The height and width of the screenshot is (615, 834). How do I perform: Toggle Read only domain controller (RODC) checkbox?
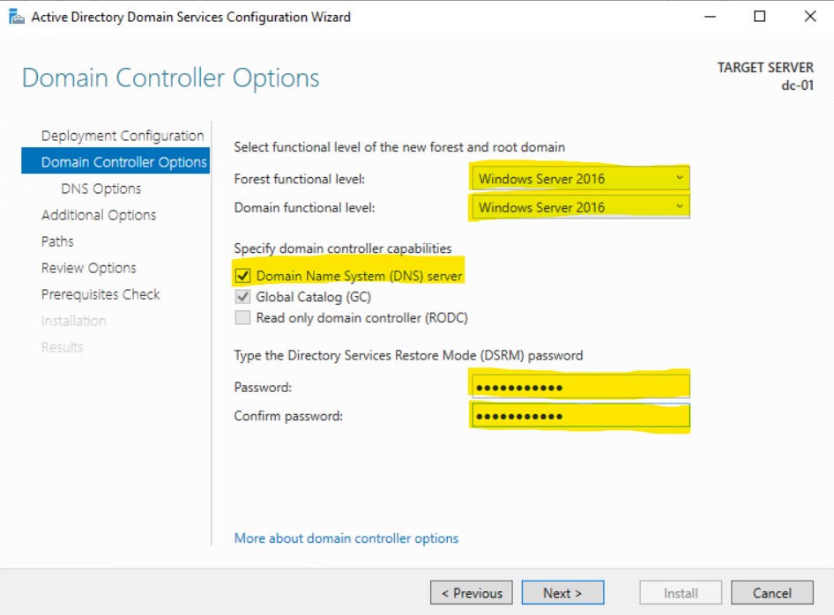pos(242,318)
